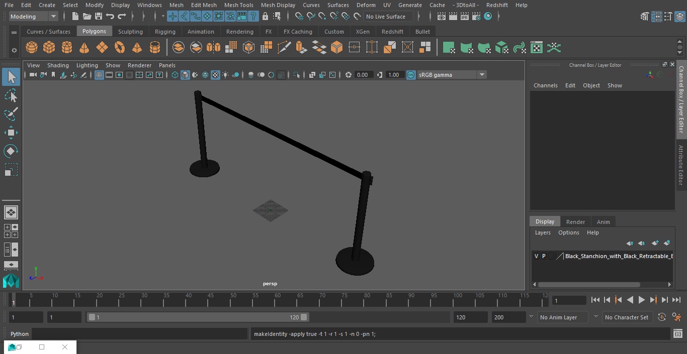
Task: Activate the Rotate tool in toolbox
Action: click(x=11, y=151)
